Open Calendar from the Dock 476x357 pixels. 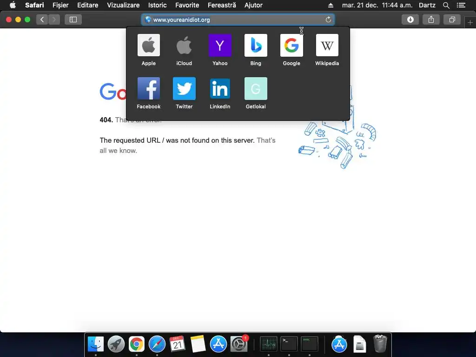click(x=177, y=344)
